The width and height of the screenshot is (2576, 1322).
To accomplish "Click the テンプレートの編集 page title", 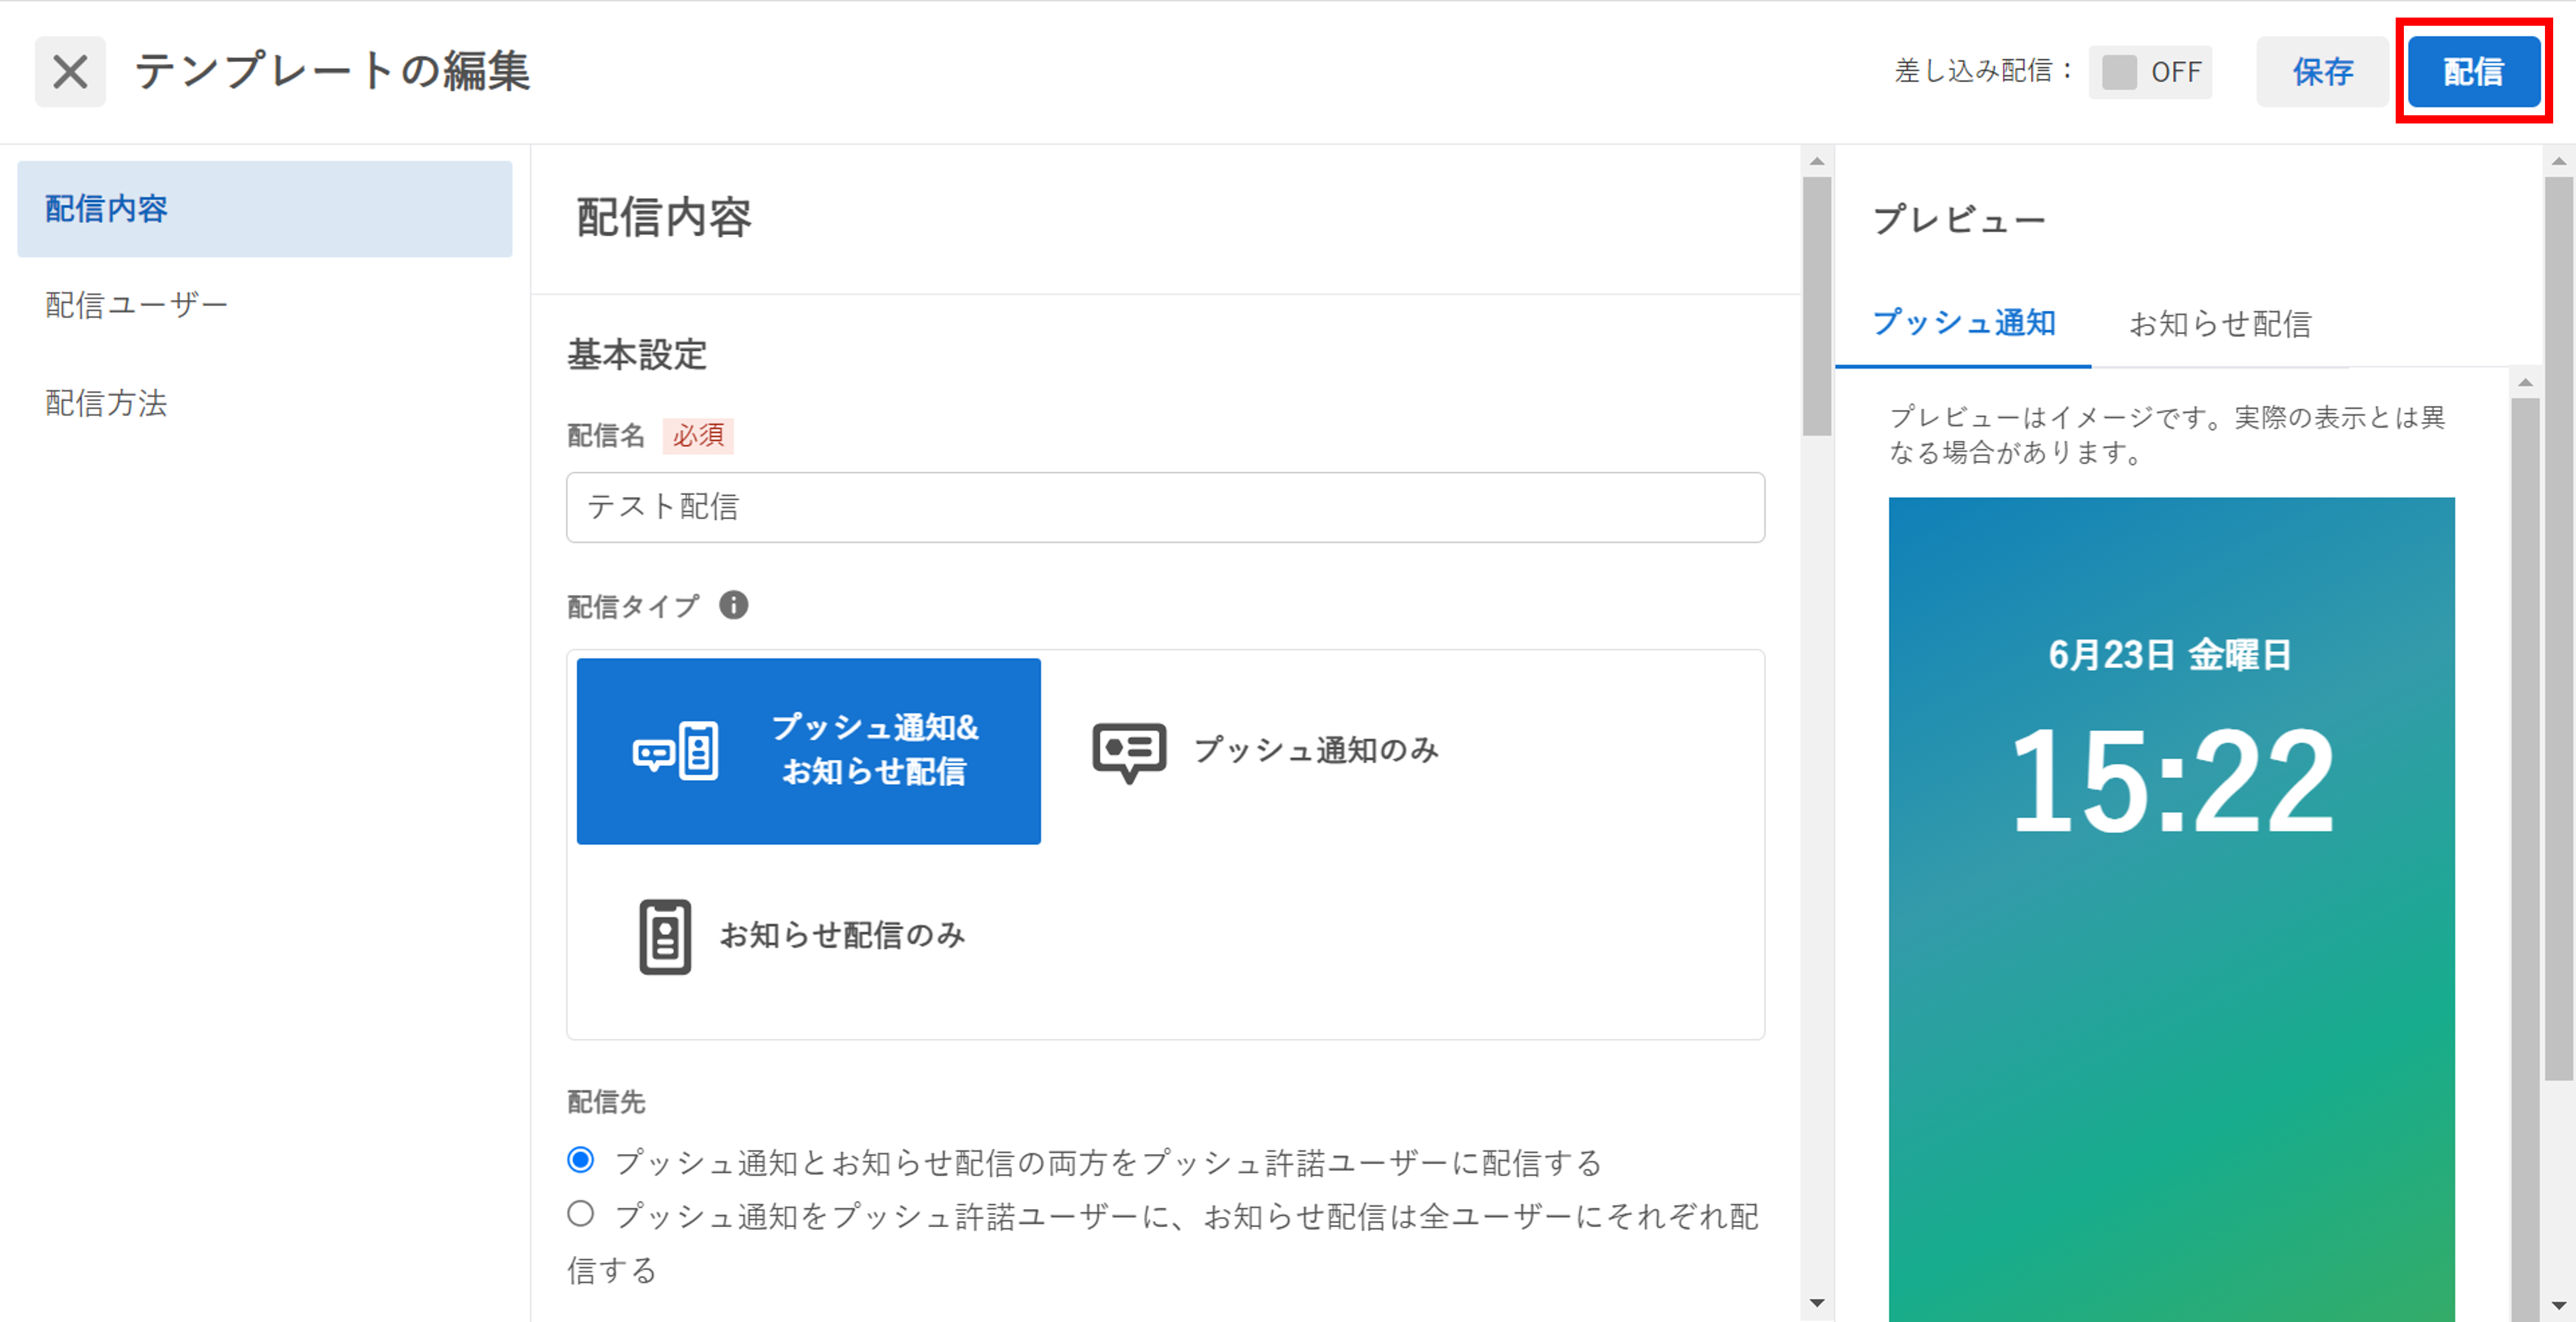I will point(332,72).
